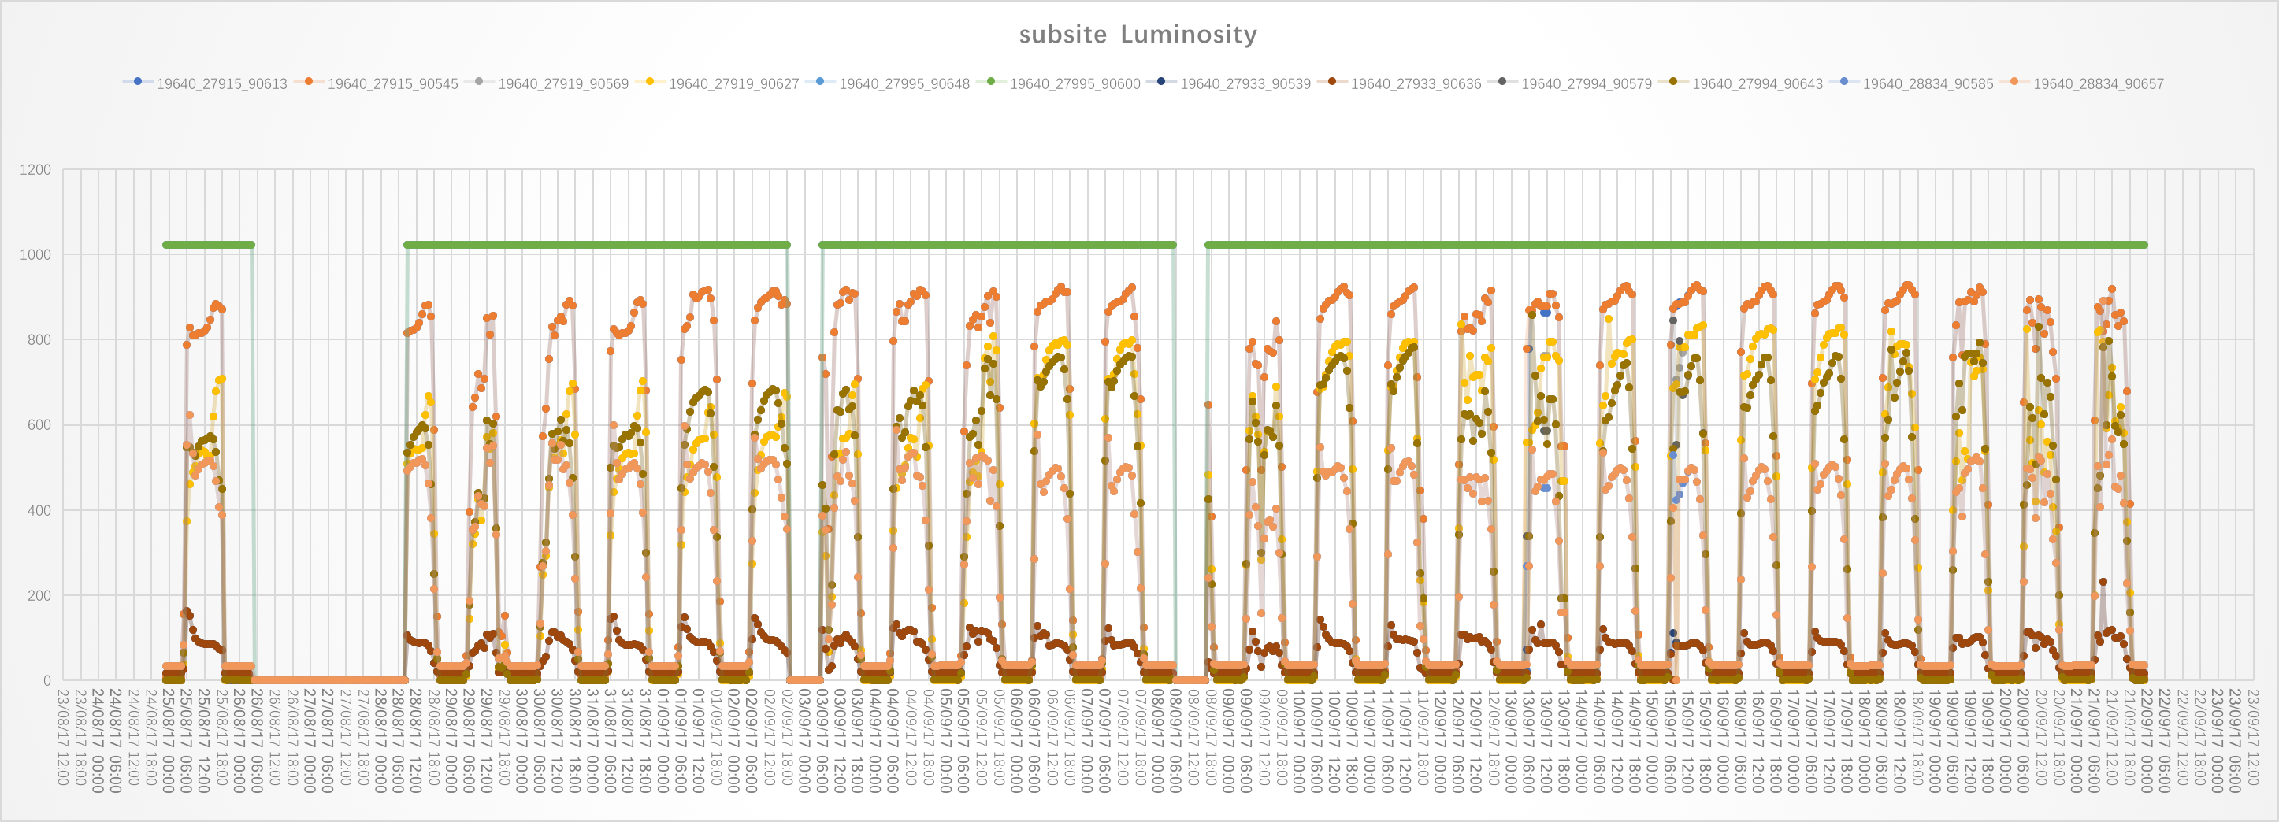
Task: Click legend entry 19640_27933_90539
Action: coord(1228,83)
